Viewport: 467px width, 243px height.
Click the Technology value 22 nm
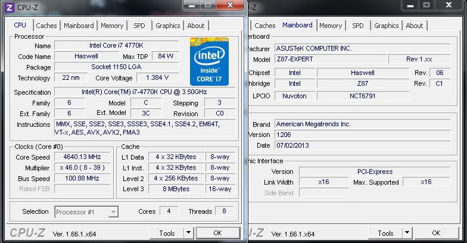71,77
